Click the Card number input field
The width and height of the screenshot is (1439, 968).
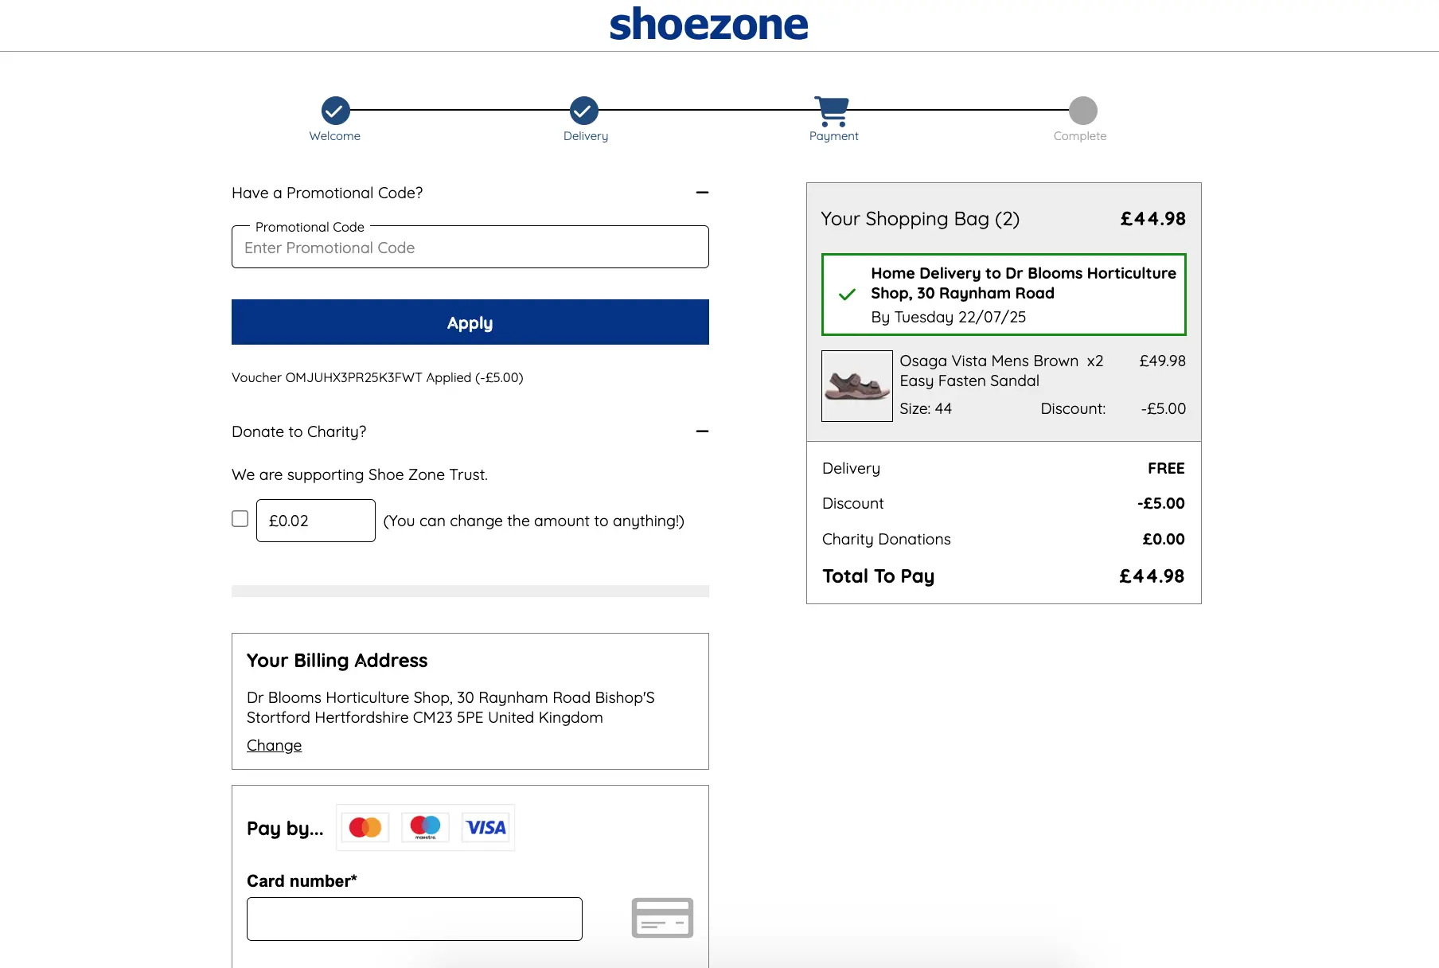point(414,919)
